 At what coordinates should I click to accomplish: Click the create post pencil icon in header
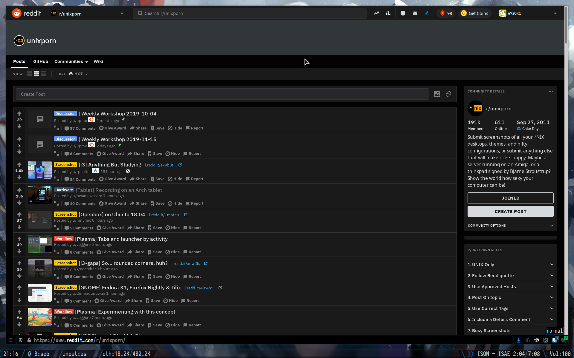[x=427, y=13]
